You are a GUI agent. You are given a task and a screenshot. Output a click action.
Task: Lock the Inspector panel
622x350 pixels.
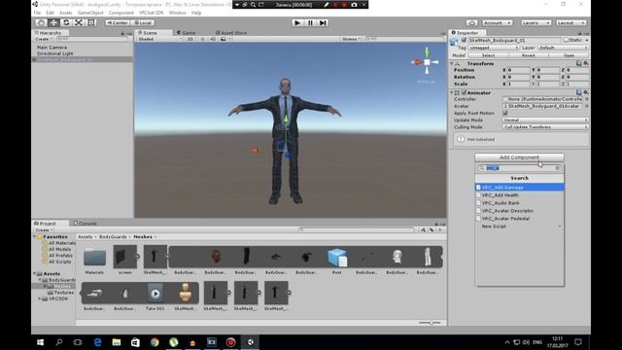coord(579,33)
